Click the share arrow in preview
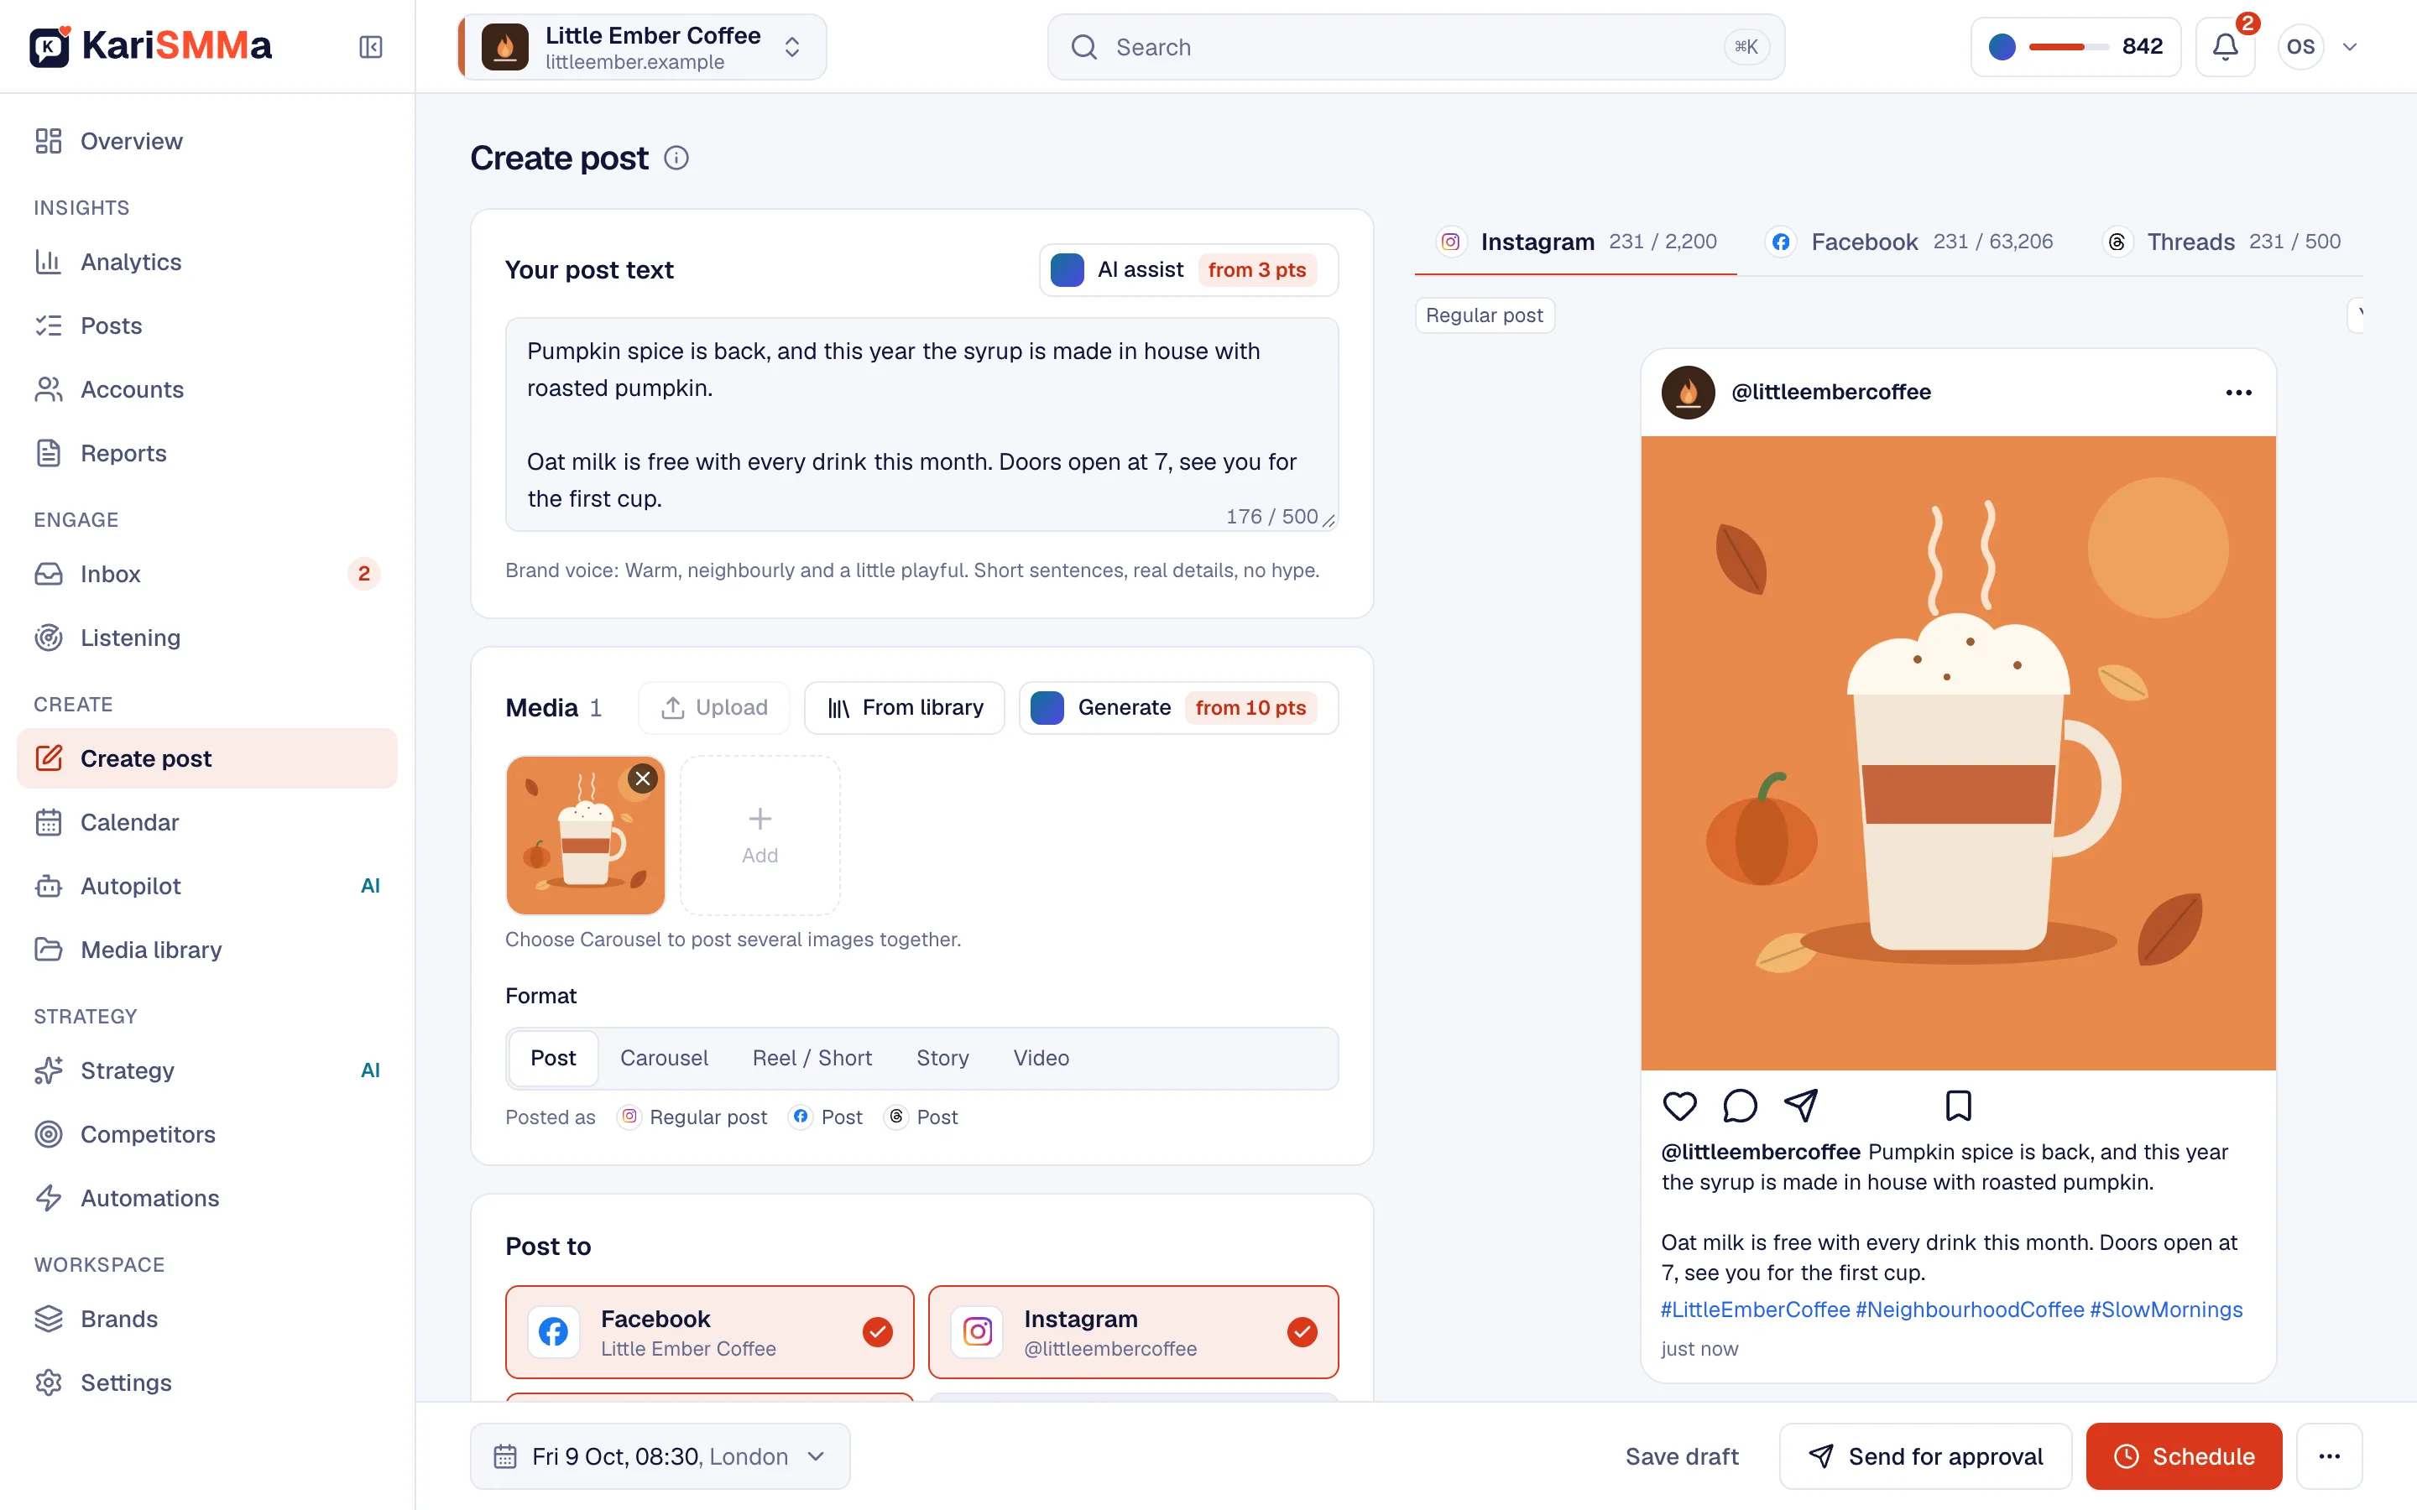Viewport: 2417px width, 1510px height. pyautogui.click(x=1801, y=1106)
